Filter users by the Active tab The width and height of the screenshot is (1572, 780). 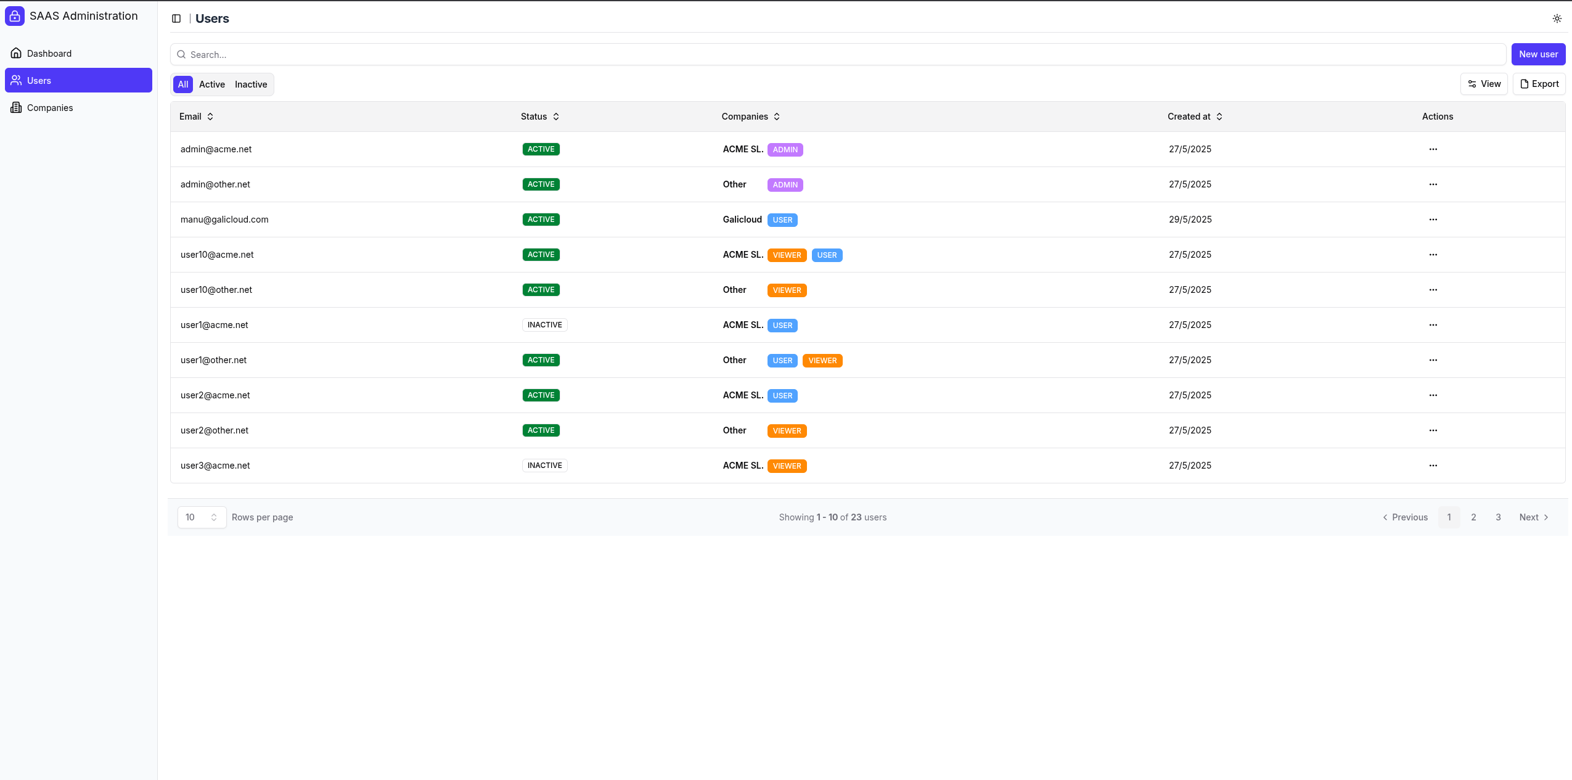(x=212, y=84)
